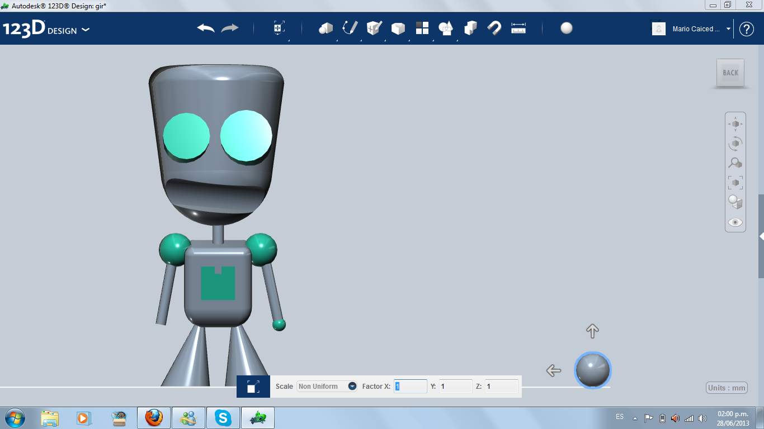
Task: Open the taskbar clock and date
Action: pos(734,418)
